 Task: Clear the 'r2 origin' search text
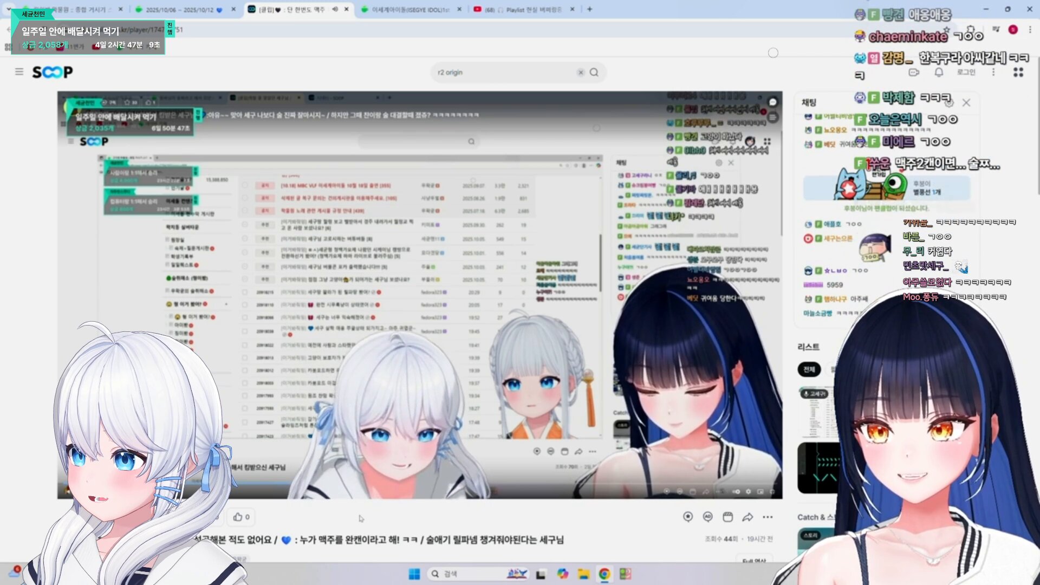coord(581,72)
